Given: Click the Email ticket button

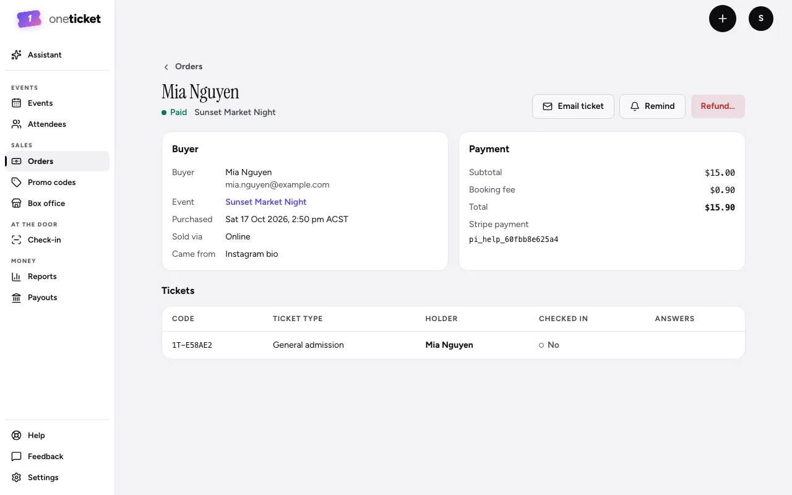Looking at the screenshot, I should point(573,106).
